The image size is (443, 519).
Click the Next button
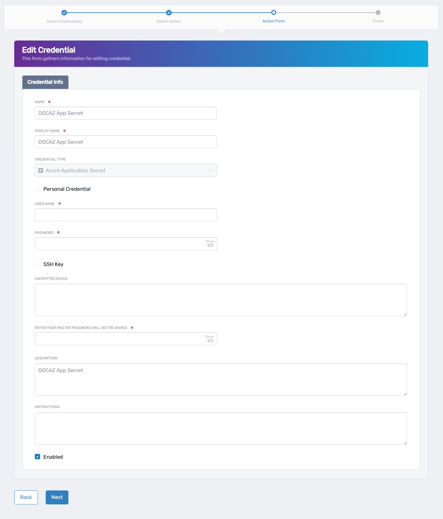[x=57, y=497]
